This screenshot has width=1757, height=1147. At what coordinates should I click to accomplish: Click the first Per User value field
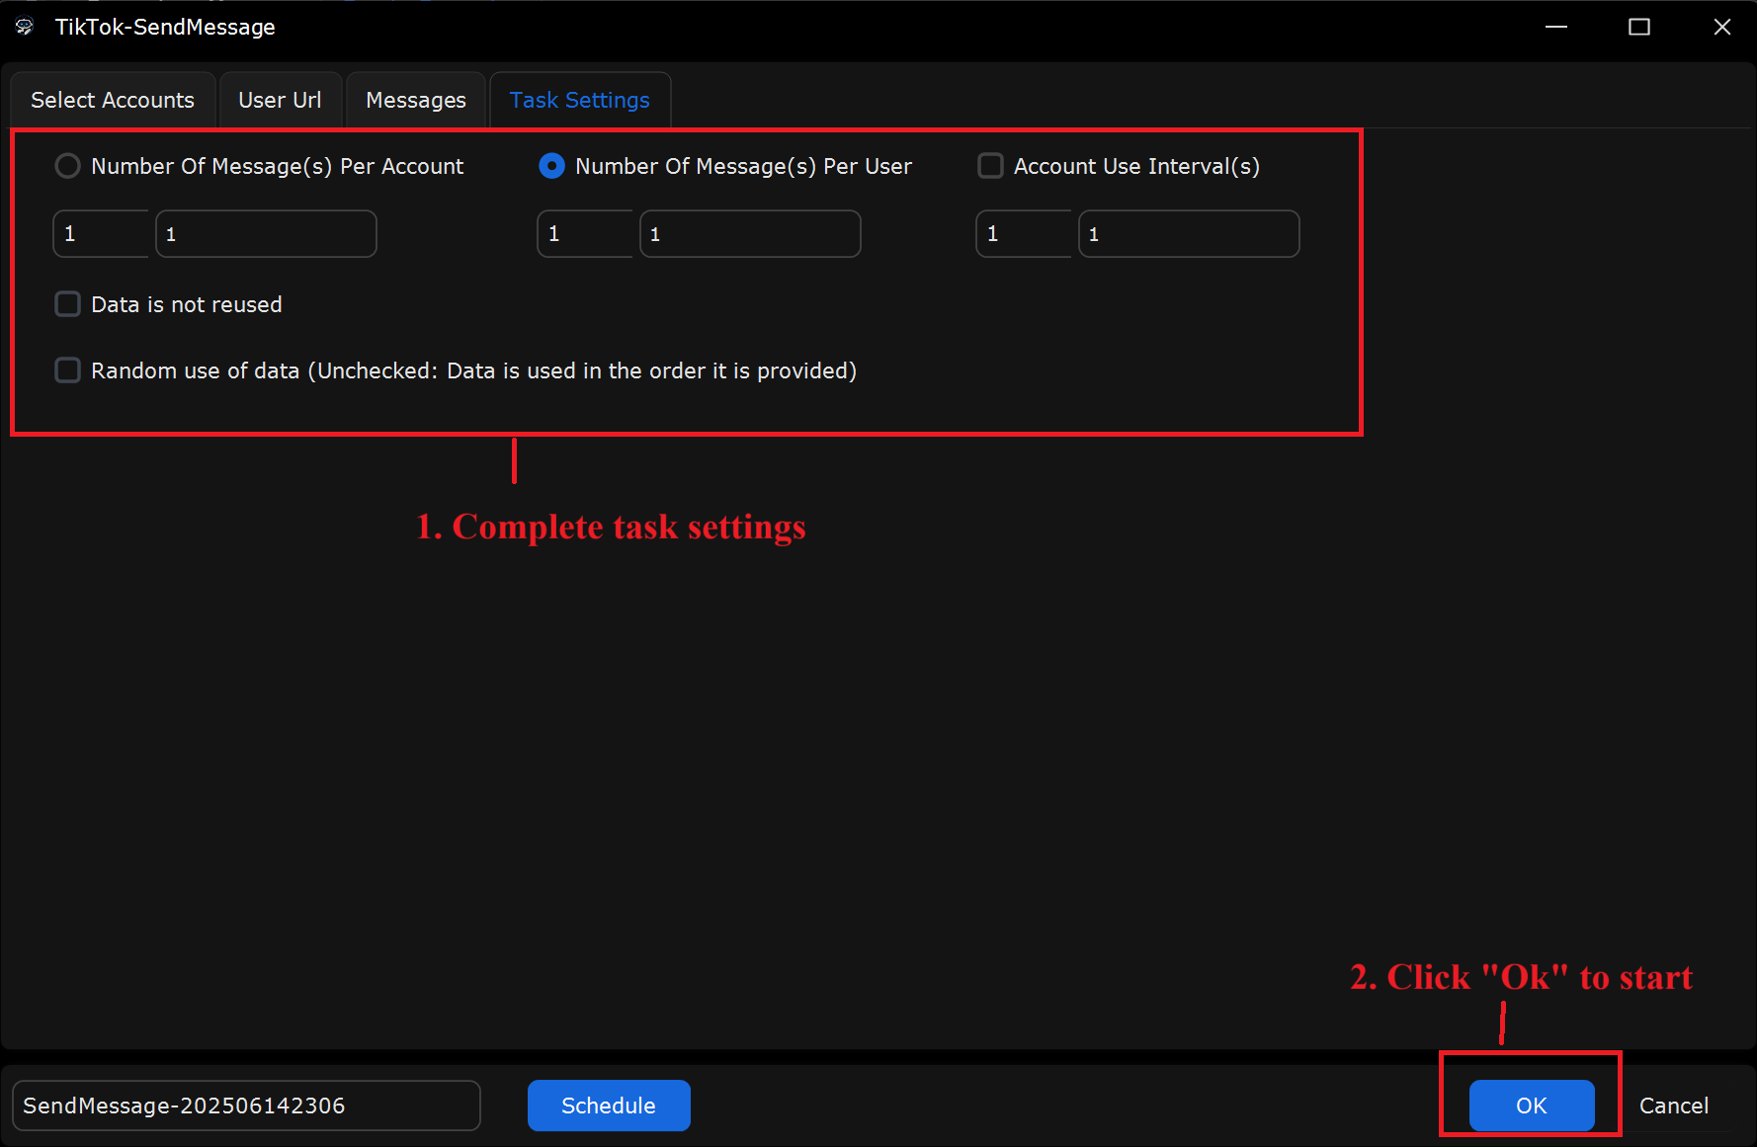click(x=585, y=234)
